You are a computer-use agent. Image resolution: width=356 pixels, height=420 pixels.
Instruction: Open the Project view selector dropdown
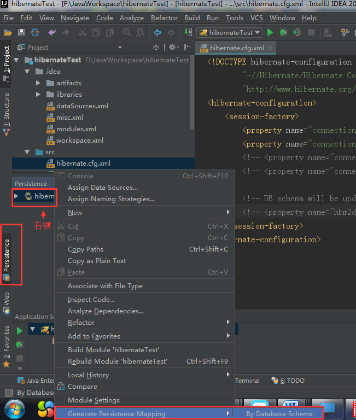[x=120, y=48]
